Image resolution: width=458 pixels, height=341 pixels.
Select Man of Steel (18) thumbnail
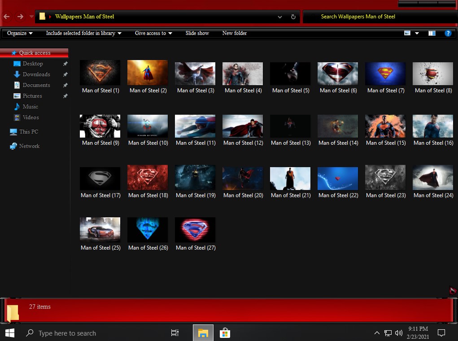pyautogui.click(x=148, y=177)
